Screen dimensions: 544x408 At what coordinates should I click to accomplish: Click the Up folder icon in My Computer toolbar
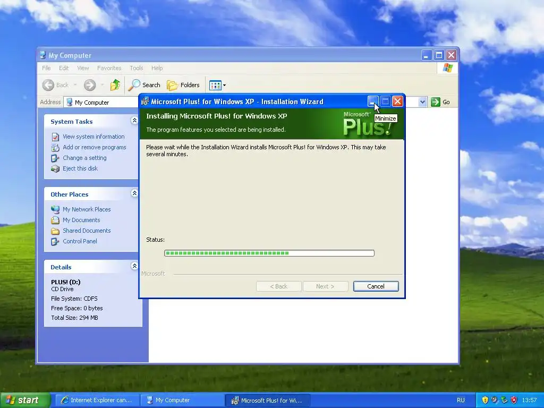pyautogui.click(x=115, y=84)
